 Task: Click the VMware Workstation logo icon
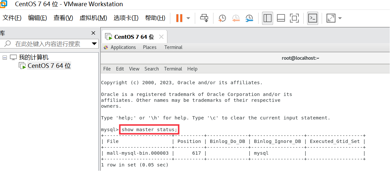[x=4, y=4]
